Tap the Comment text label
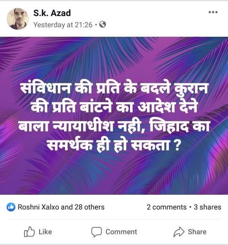This screenshot has width=228, height=245. point(121,232)
